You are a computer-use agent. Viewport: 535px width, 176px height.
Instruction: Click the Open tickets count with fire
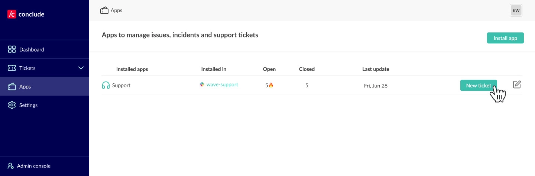click(x=269, y=85)
